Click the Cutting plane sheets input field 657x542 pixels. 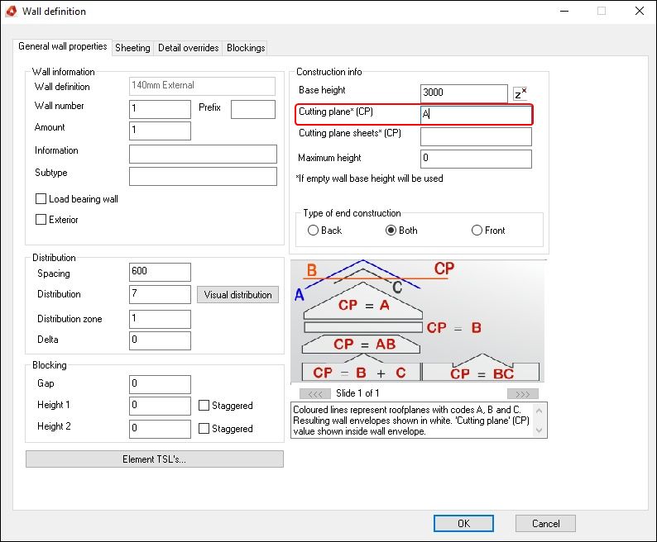(476, 137)
